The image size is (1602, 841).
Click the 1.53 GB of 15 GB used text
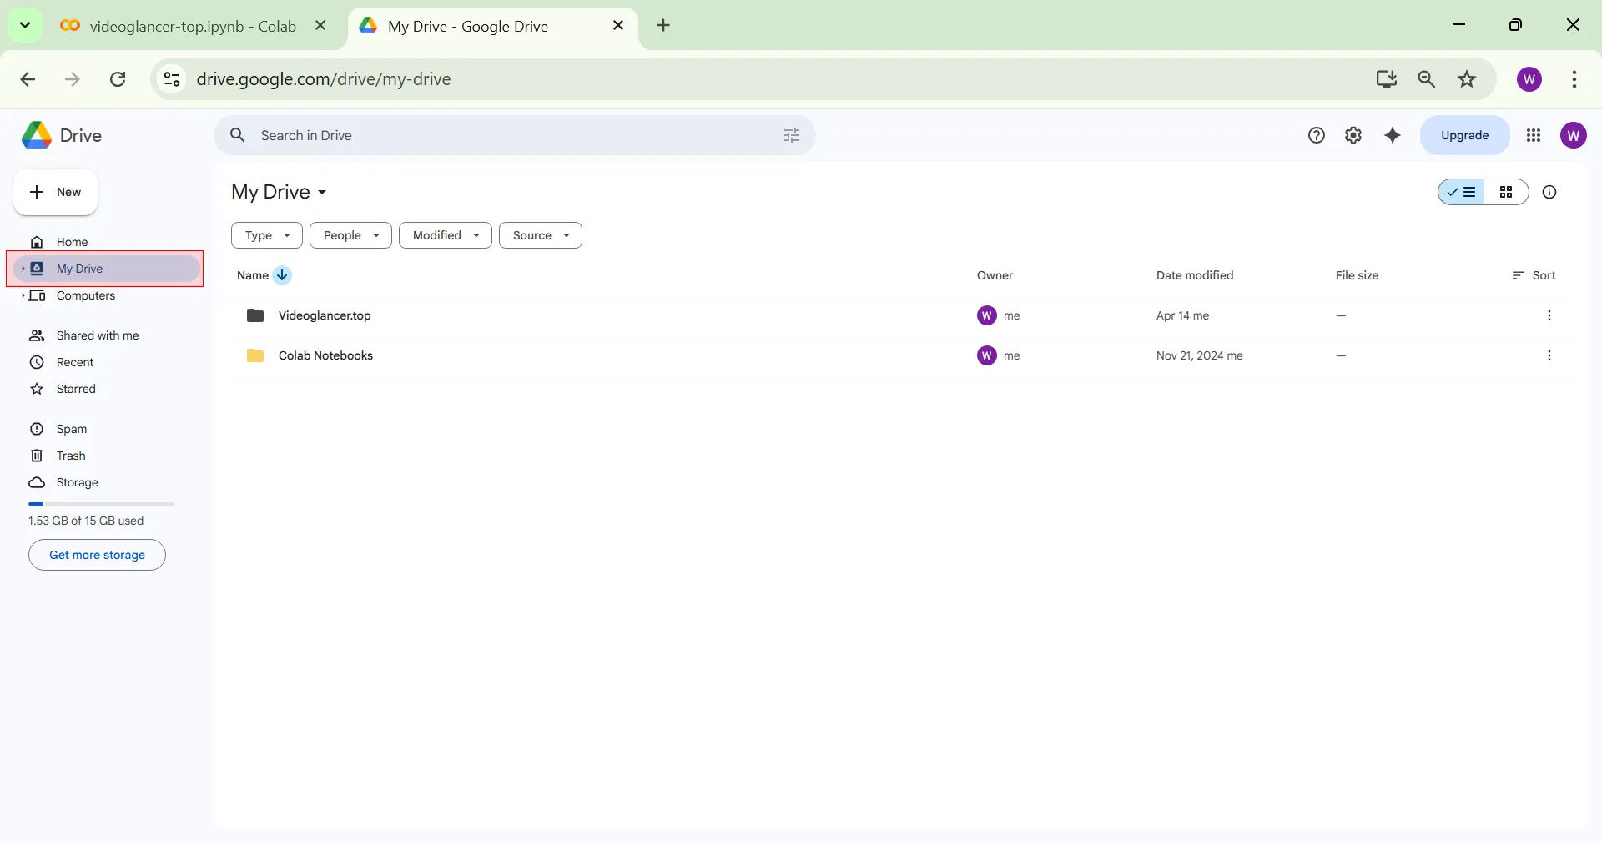[x=86, y=521]
